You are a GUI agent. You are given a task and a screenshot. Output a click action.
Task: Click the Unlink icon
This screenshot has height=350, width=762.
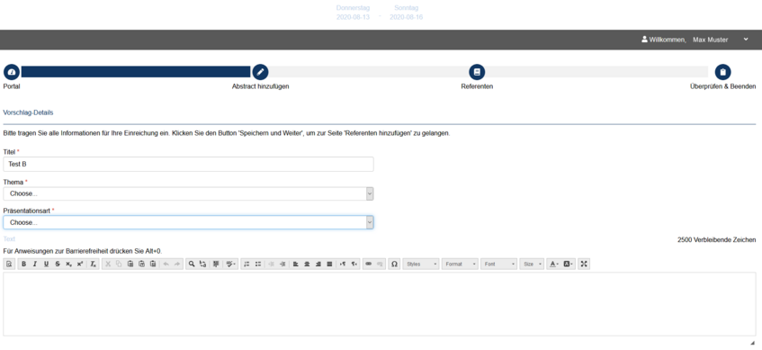[380, 264]
